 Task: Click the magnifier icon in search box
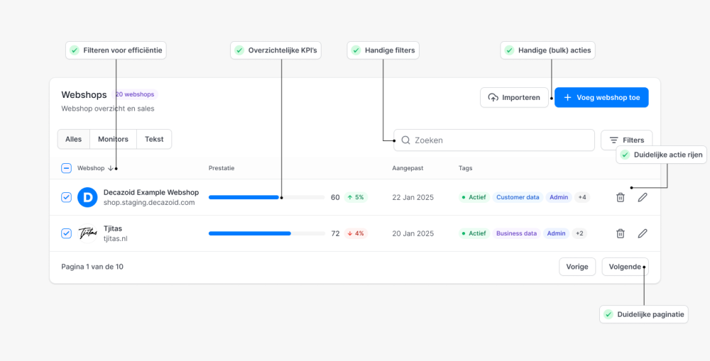(x=405, y=140)
